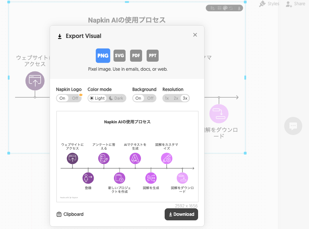This screenshot has height=229, width=309.
Task: Turn Napkin Logo On
Action: click(x=62, y=98)
